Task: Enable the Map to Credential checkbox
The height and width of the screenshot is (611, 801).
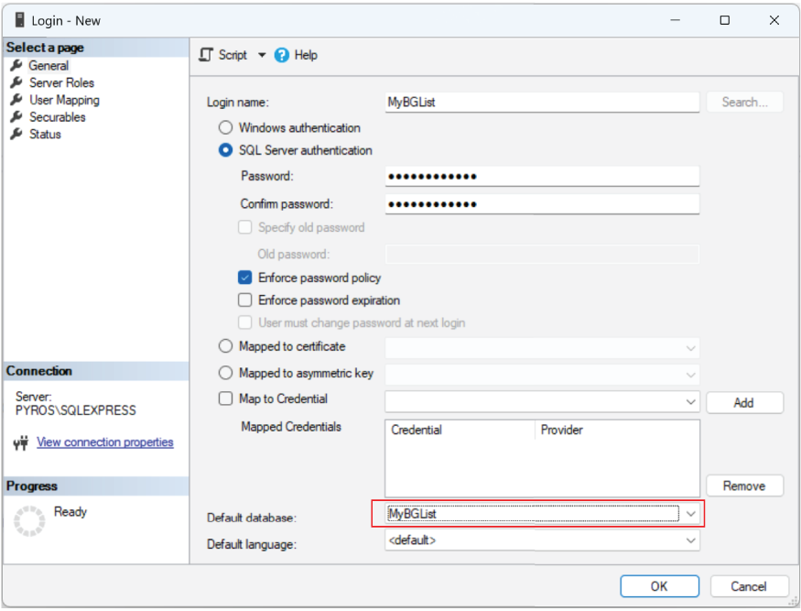Action: [x=225, y=398]
